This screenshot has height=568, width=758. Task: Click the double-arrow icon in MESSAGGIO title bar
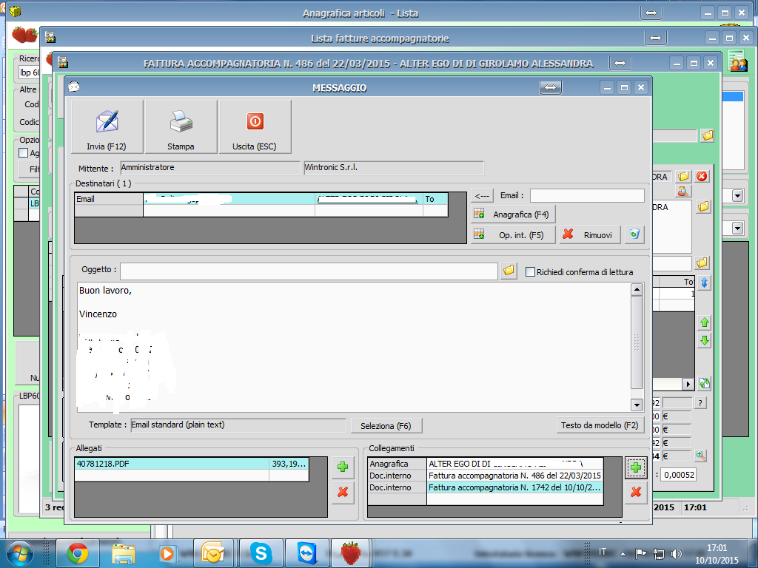[551, 87]
